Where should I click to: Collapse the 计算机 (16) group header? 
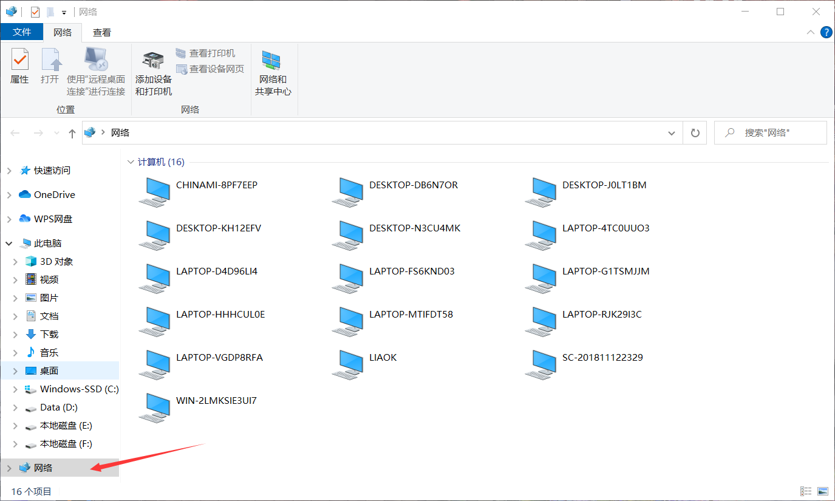131,162
